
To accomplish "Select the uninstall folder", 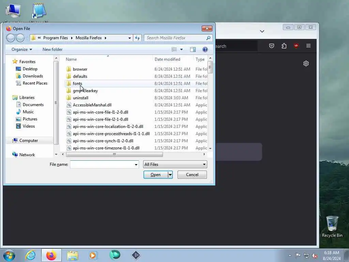I will pos(80,98).
